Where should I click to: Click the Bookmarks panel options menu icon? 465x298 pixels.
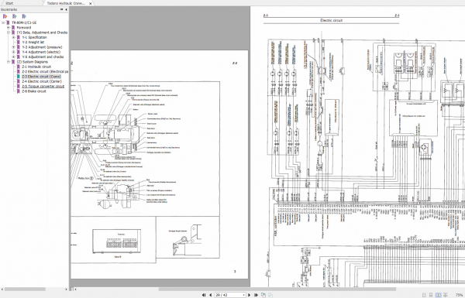pos(62,9)
